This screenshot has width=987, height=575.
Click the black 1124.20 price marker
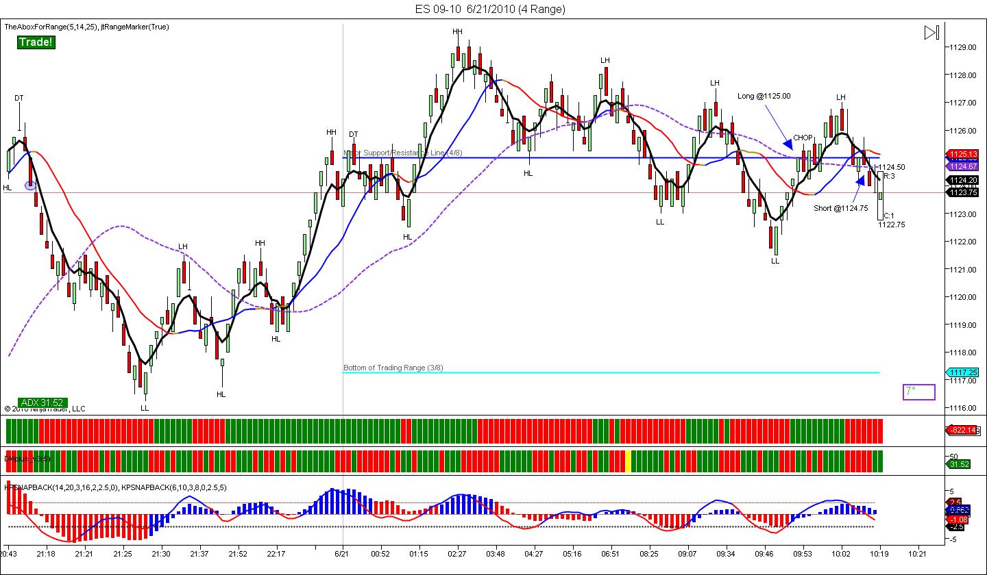(x=962, y=181)
